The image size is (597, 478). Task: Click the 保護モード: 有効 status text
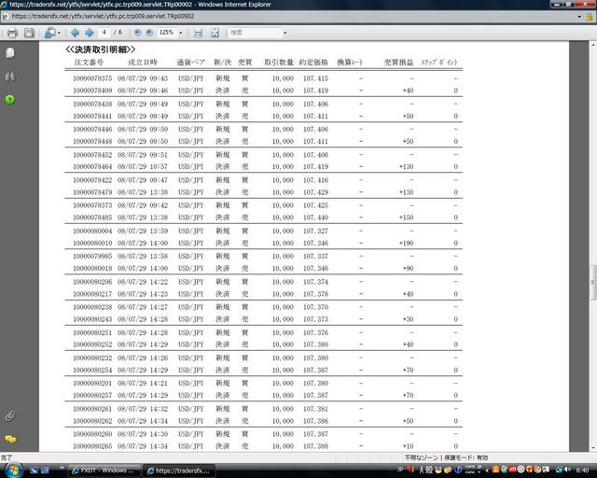click(466, 457)
